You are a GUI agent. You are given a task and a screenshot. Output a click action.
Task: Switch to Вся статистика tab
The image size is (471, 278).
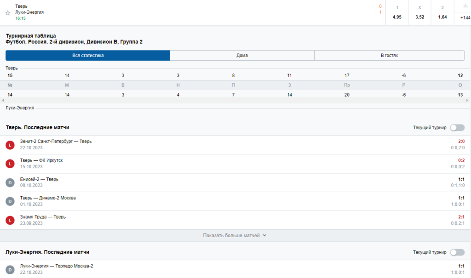88,55
